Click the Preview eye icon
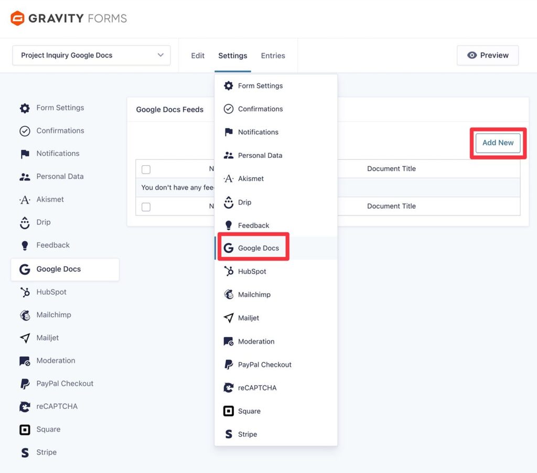537x473 pixels. (x=472, y=55)
